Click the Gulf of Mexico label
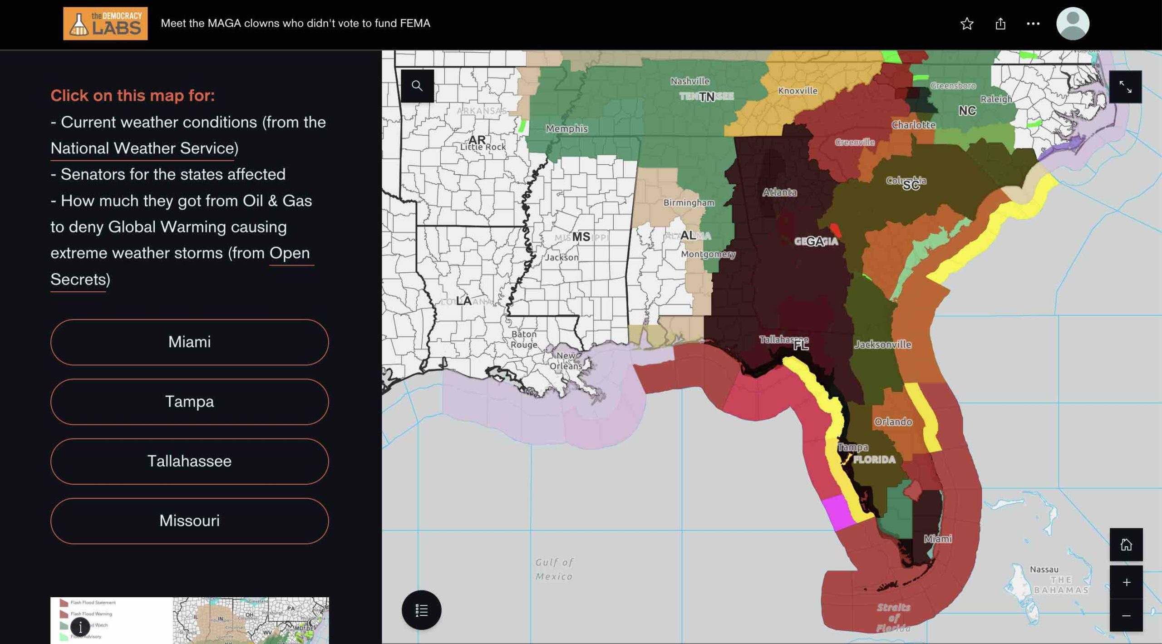This screenshot has width=1162, height=644. pyautogui.click(x=554, y=570)
